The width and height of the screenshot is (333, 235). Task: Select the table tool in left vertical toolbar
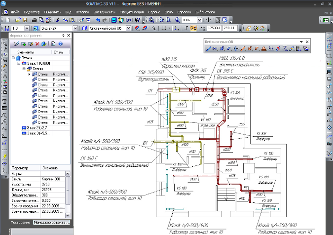coord(4,108)
